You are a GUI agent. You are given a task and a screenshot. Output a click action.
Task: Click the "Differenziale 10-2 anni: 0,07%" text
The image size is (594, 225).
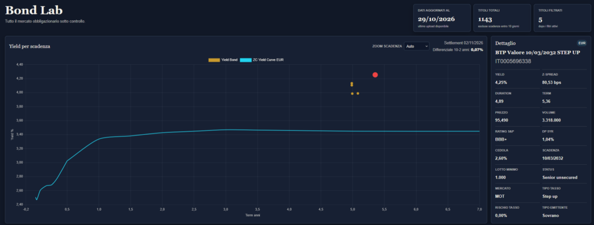(x=458, y=50)
